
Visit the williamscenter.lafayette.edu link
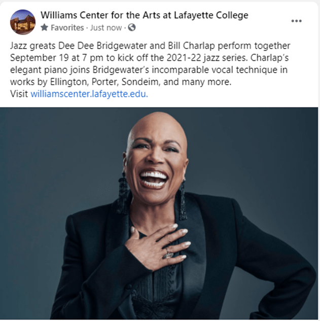click(x=89, y=94)
